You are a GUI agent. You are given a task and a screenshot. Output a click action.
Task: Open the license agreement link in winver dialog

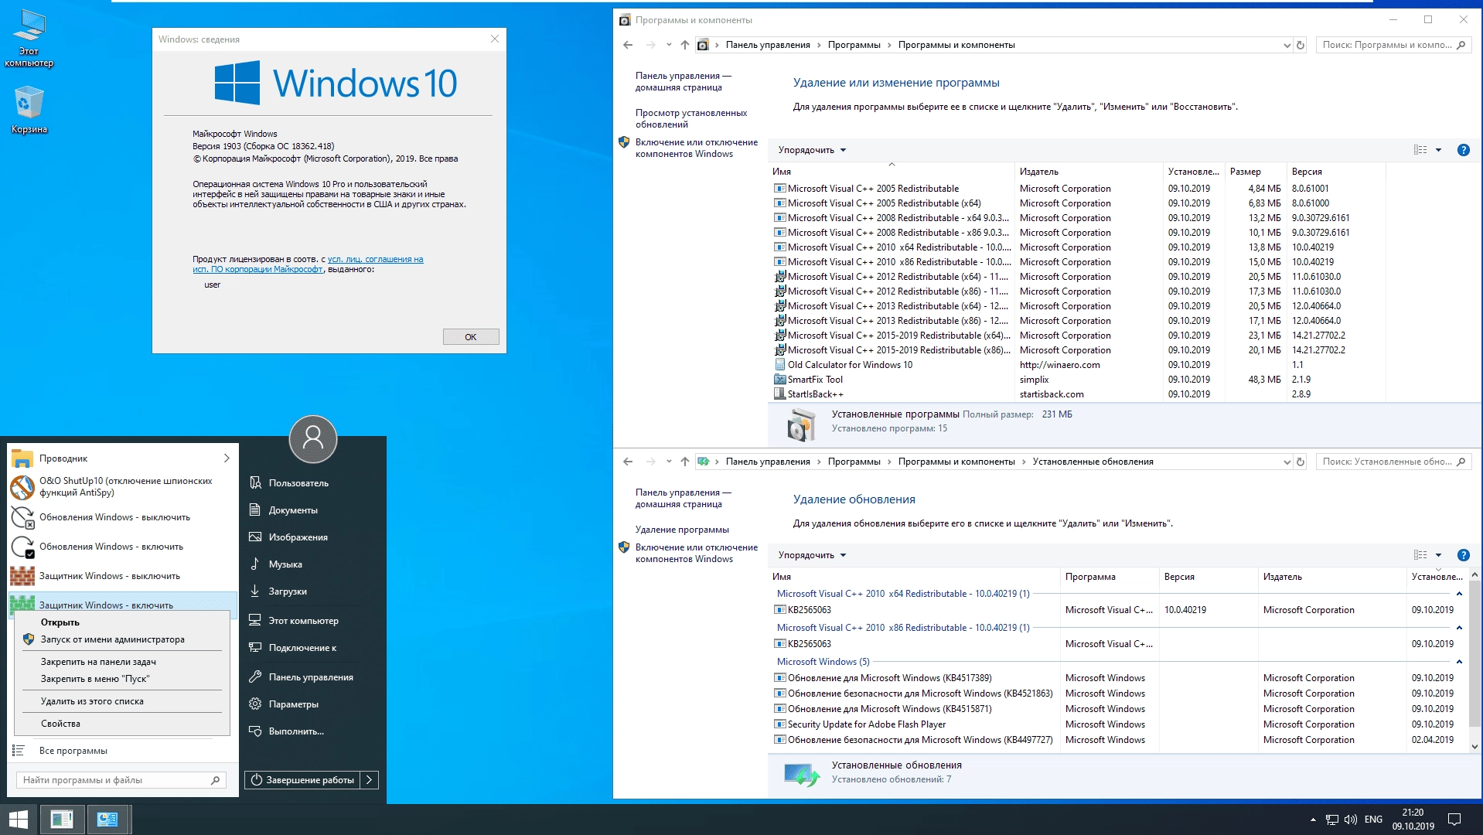(308, 264)
